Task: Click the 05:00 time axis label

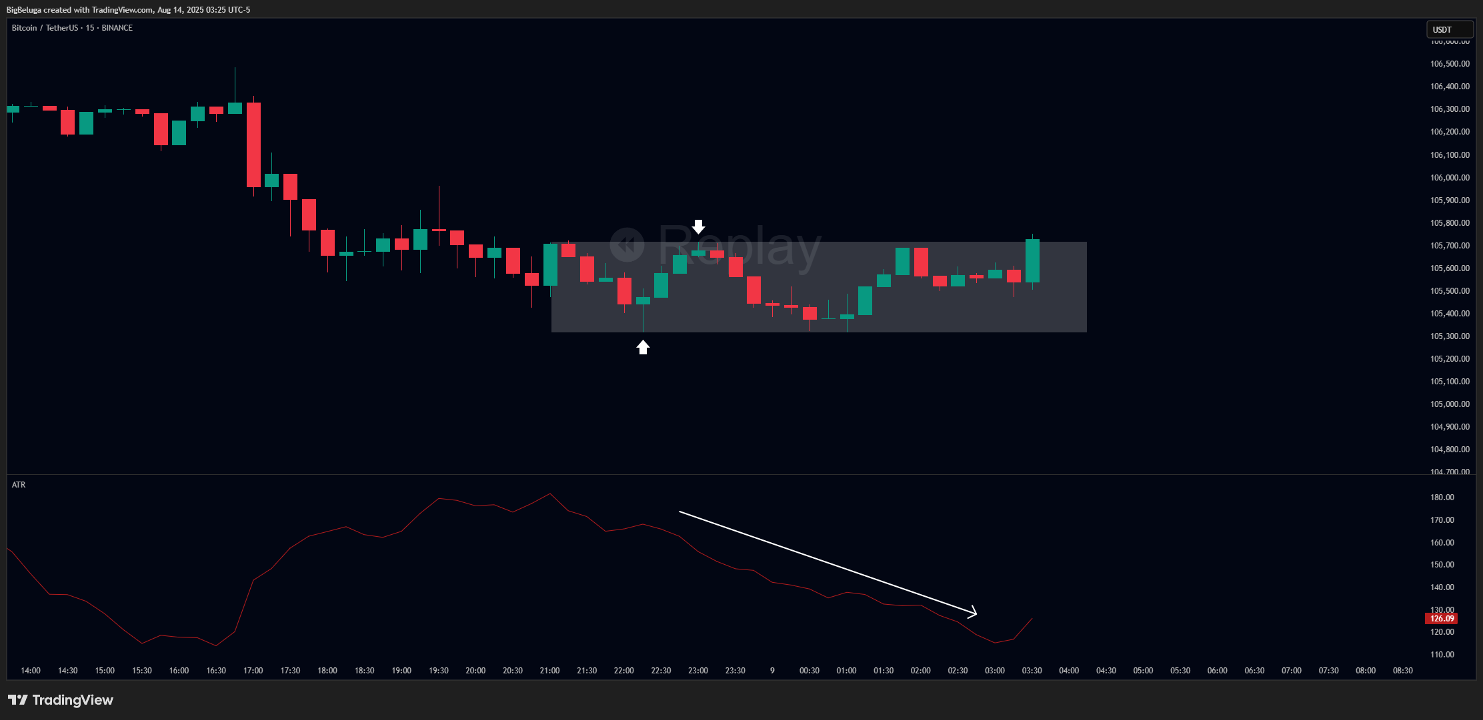Action: coord(1144,671)
